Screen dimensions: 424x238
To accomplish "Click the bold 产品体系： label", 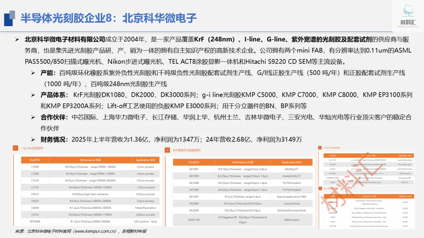I will (x=54, y=95).
